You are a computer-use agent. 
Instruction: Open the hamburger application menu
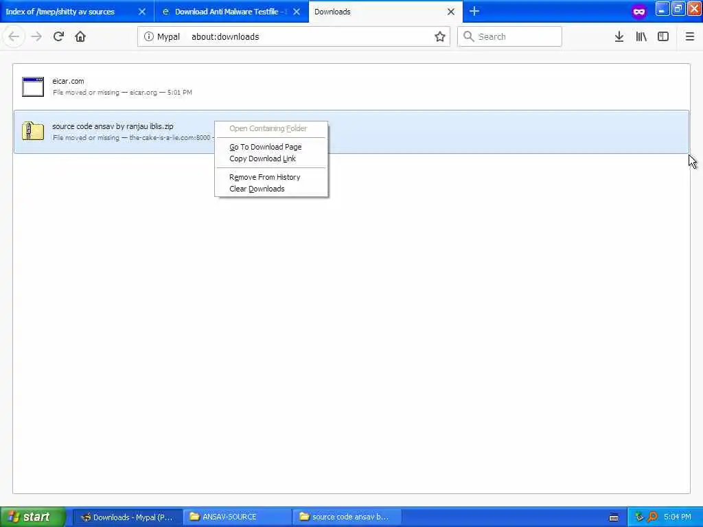(x=690, y=37)
